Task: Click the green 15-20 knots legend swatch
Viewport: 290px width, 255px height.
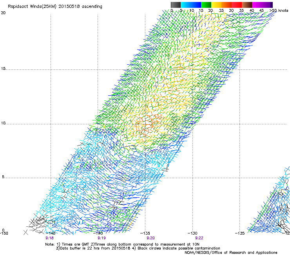Action: click(x=206, y=5)
